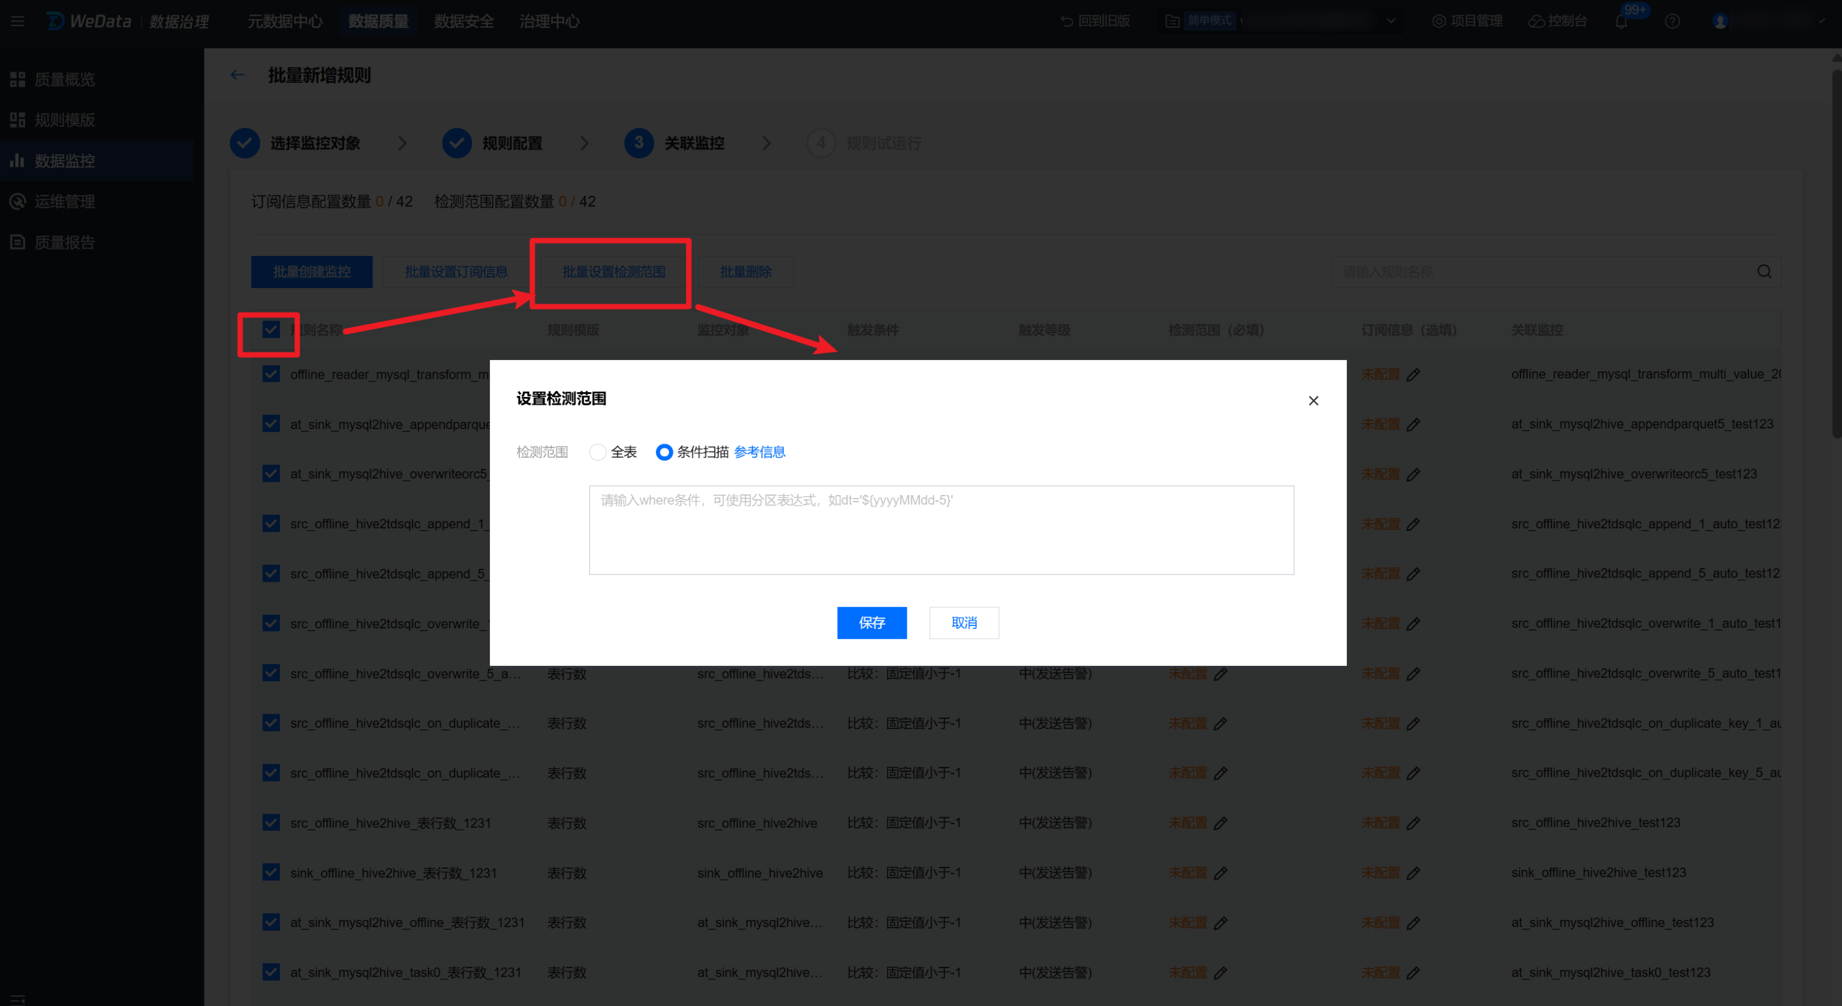Click the search icon in the rule name field
The image size is (1842, 1006).
[1764, 272]
